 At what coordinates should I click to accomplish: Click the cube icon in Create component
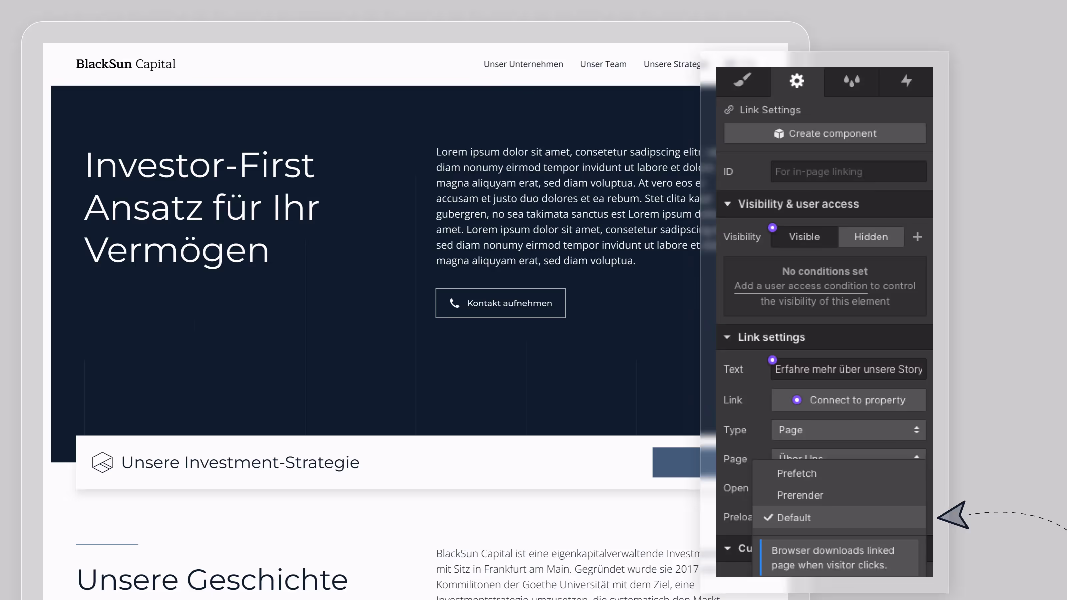pyautogui.click(x=779, y=133)
